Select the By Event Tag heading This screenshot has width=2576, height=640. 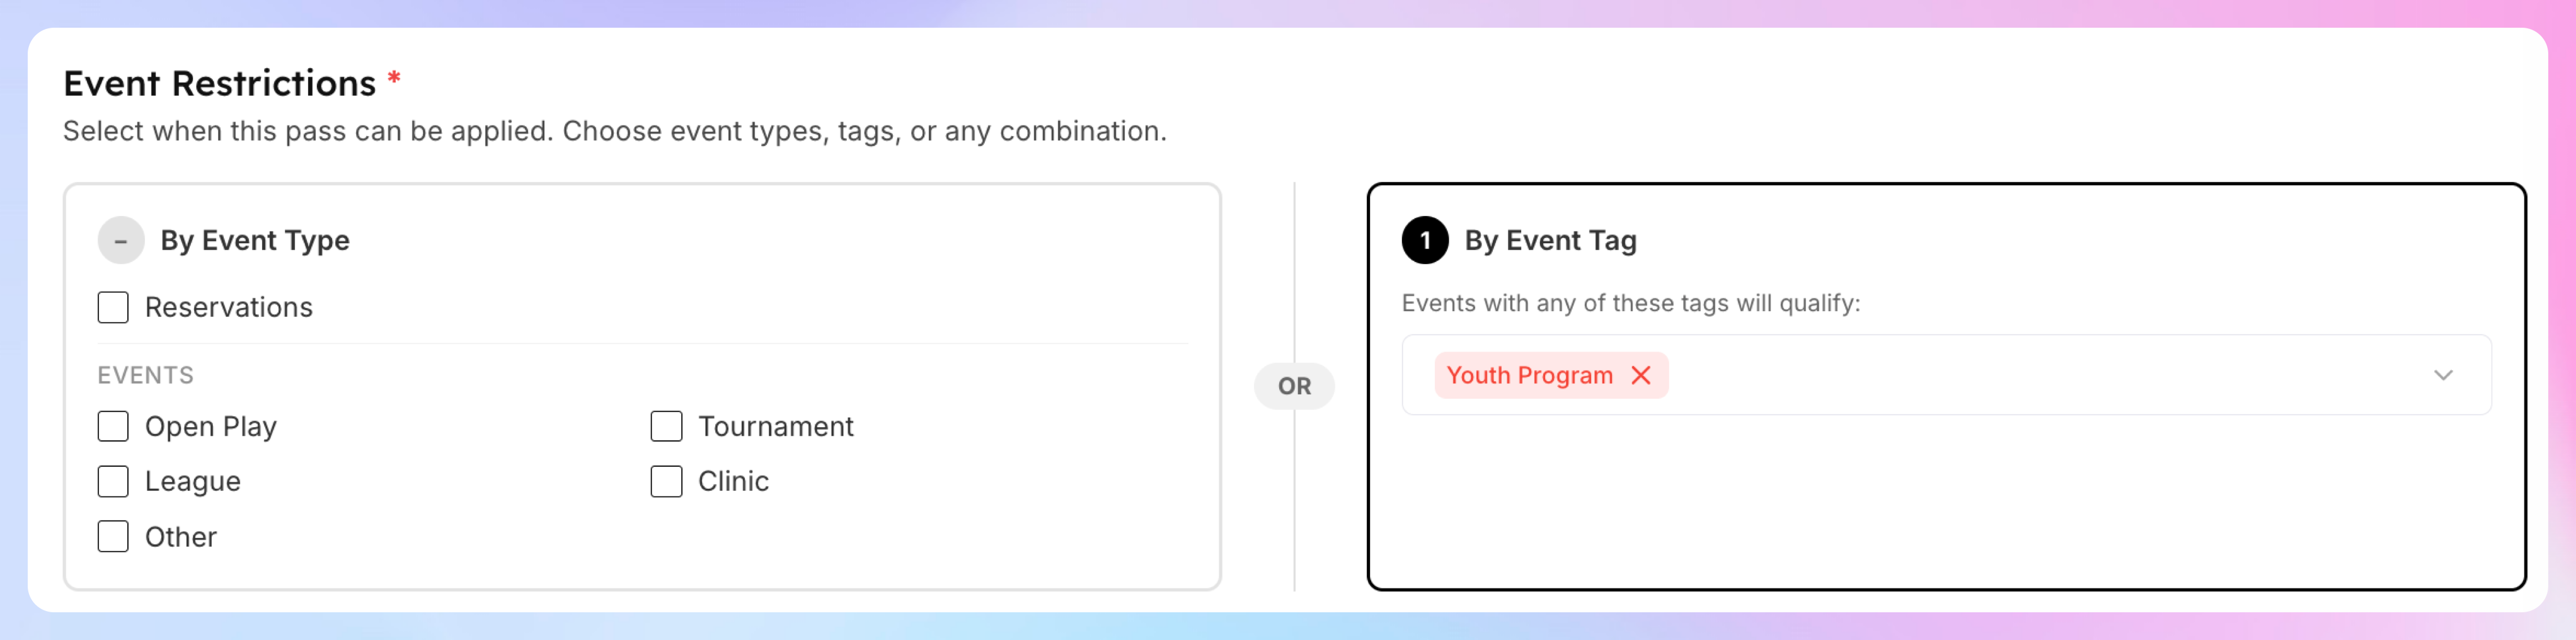pyautogui.click(x=1550, y=241)
